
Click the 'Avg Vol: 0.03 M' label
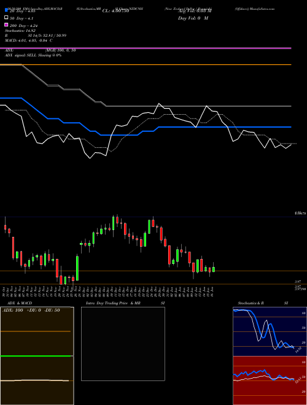pos(193,11)
